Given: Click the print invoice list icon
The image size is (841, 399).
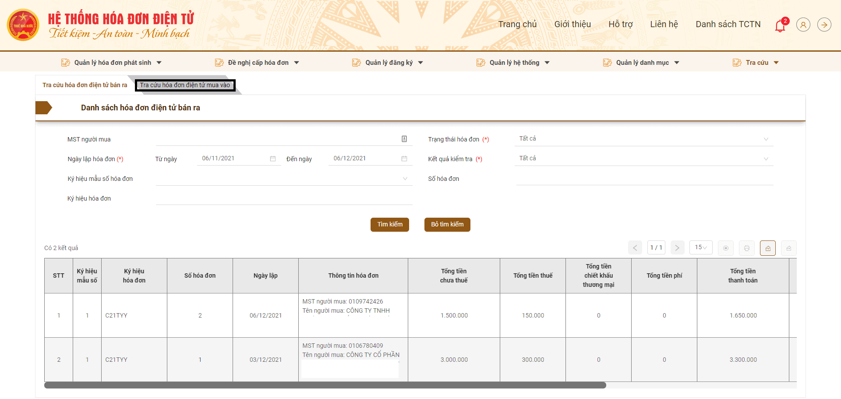Looking at the screenshot, I should pyautogui.click(x=747, y=248).
